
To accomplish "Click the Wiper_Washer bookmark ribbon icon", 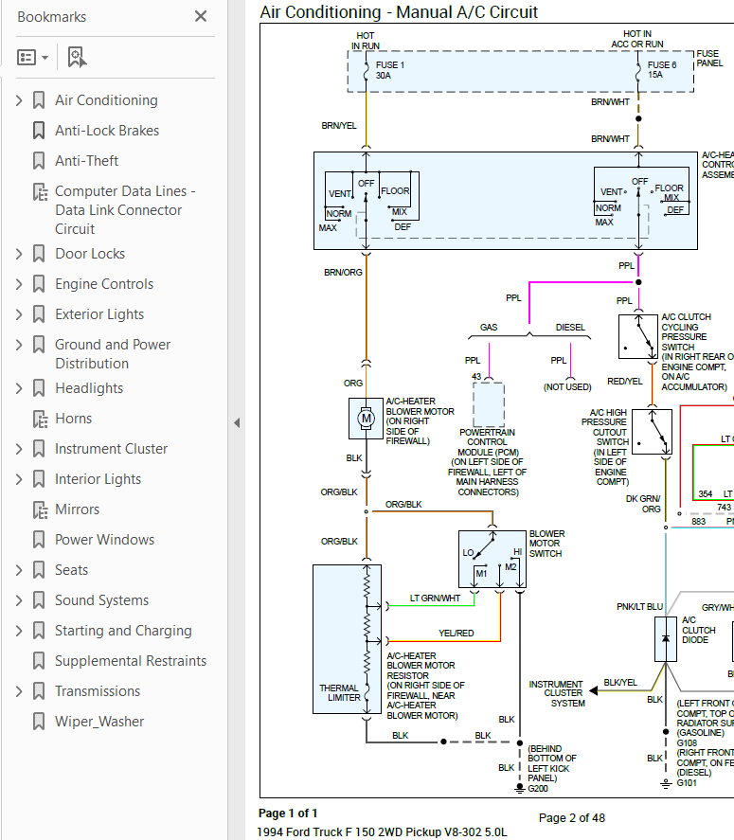I will click(x=39, y=722).
